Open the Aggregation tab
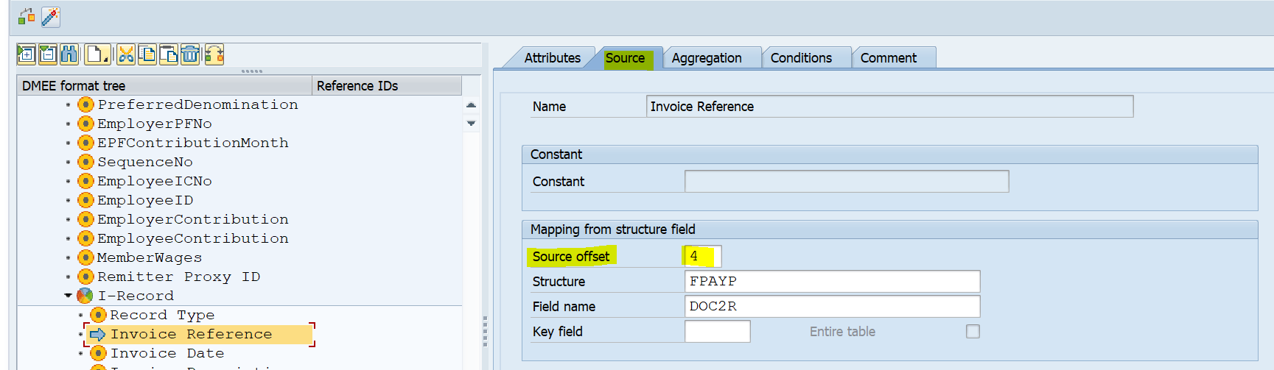The width and height of the screenshot is (1274, 370). pyautogui.click(x=706, y=58)
